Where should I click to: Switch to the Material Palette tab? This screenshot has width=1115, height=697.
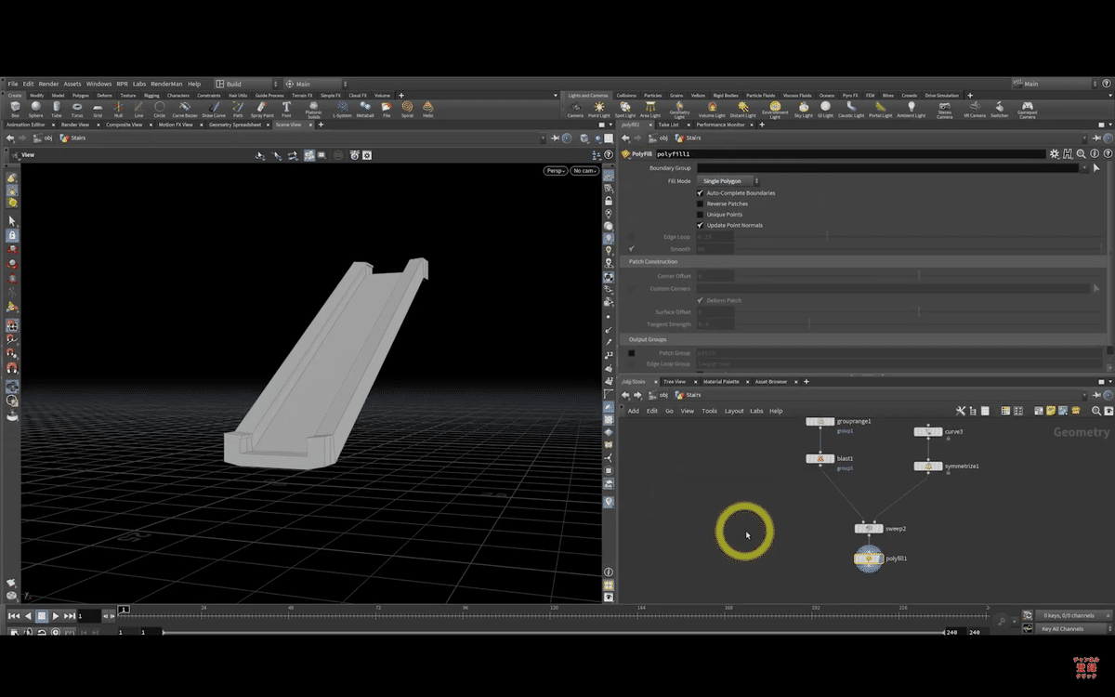[x=721, y=381]
